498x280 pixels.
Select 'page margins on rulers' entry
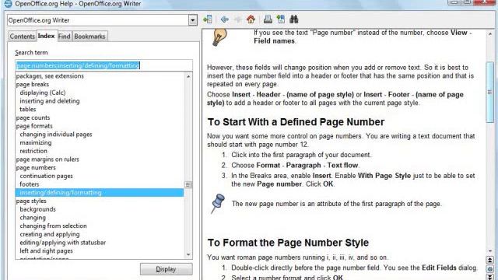coord(47,159)
